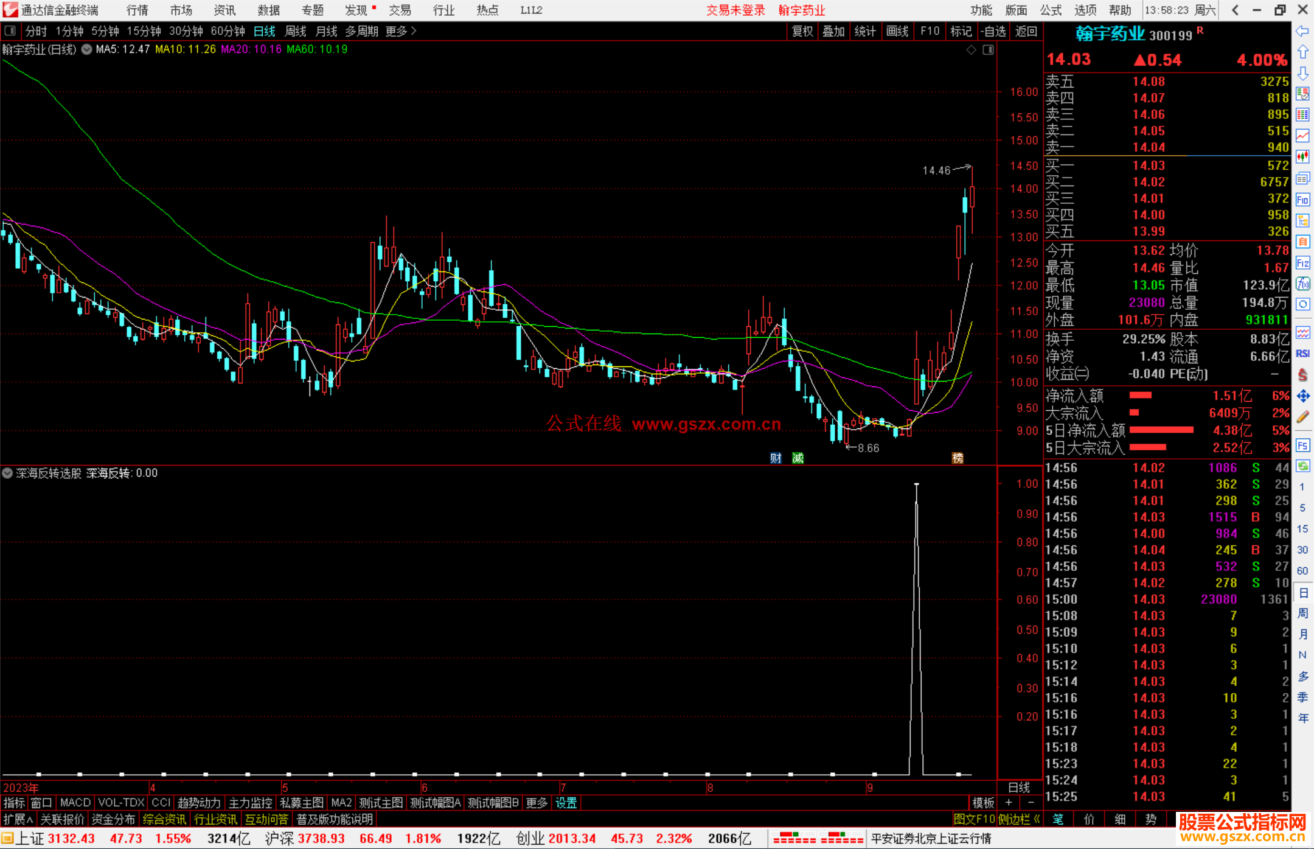Click the candlestick chart icon in sidebar

[x=1302, y=156]
